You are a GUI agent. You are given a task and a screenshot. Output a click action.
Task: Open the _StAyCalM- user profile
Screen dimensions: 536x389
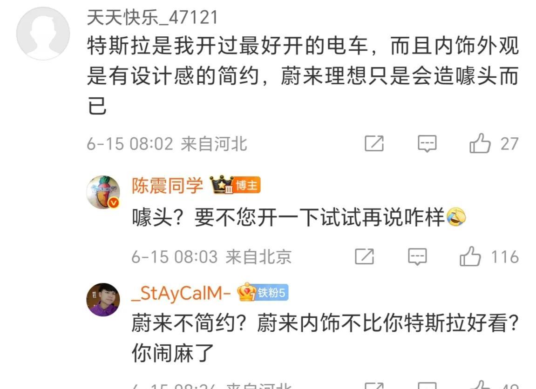pyautogui.click(x=182, y=293)
